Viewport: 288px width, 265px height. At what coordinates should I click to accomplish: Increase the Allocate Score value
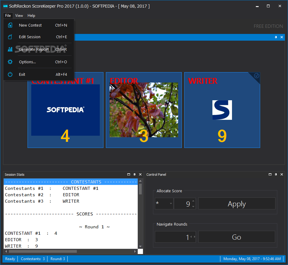tap(193, 201)
